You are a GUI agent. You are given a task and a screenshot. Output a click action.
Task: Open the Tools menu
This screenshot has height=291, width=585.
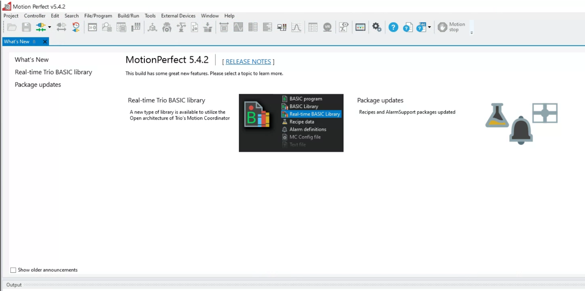point(150,16)
